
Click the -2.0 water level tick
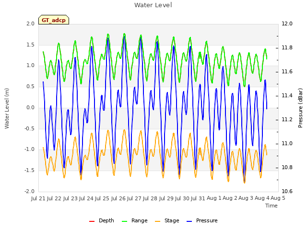coord(30,191)
